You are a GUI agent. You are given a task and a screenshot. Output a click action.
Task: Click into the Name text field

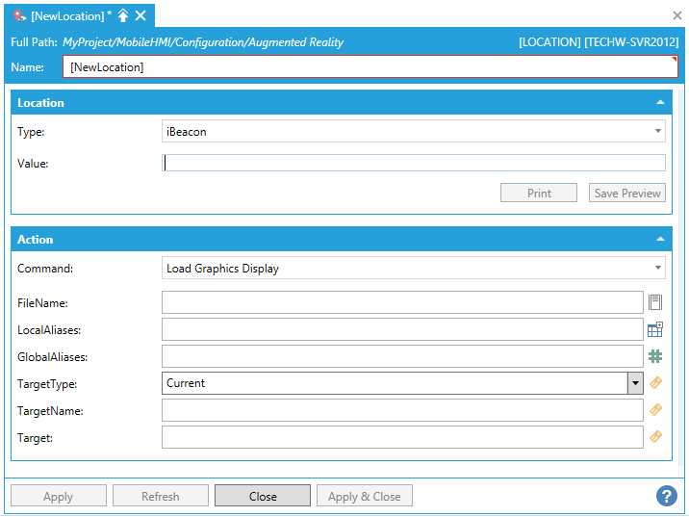pyautogui.click(x=370, y=66)
